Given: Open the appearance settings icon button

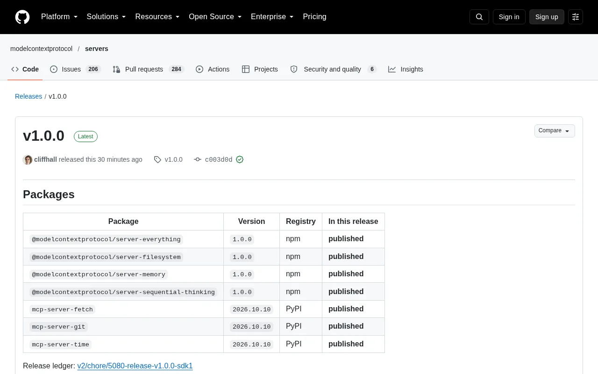Looking at the screenshot, I should tap(576, 17).
